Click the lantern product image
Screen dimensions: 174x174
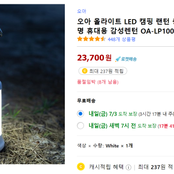click(x=32, y=84)
